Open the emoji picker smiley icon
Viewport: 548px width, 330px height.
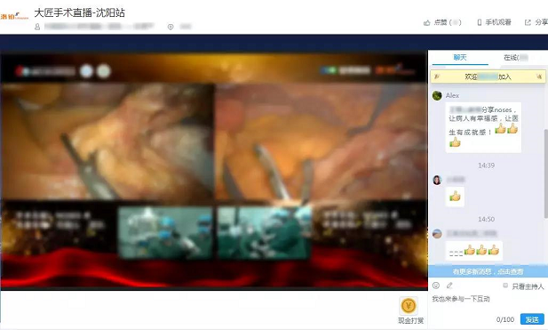coord(436,286)
